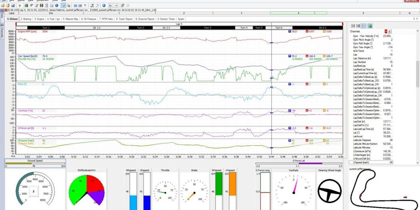This screenshot has height=210, width=420.
Task: Click the first Channels panel toolbar icon
Action: coord(353,26)
